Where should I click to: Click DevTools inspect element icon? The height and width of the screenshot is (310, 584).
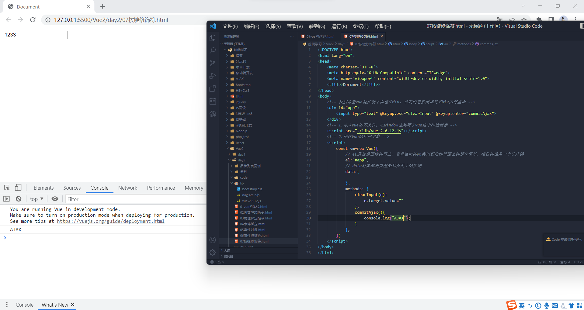point(7,188)
